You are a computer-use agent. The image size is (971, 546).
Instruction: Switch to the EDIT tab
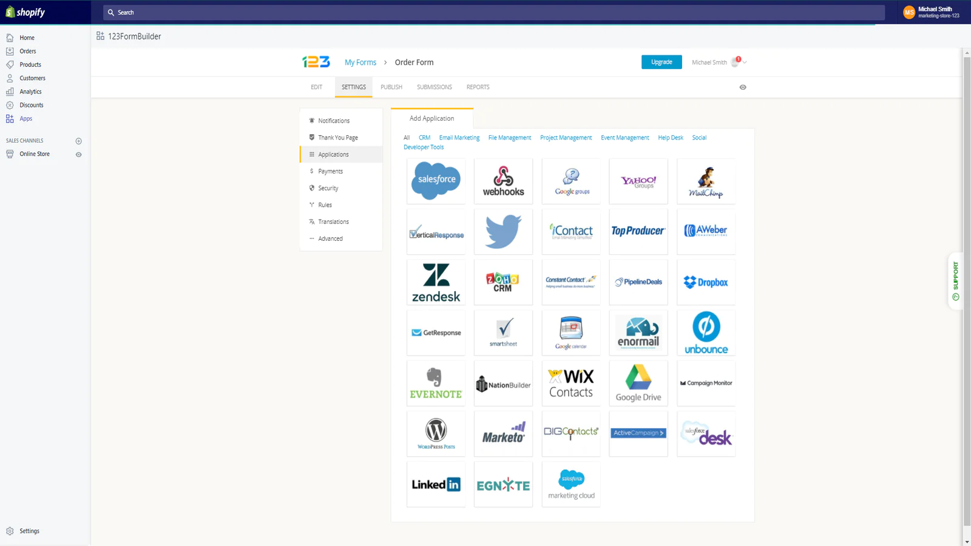pos(317,87)
